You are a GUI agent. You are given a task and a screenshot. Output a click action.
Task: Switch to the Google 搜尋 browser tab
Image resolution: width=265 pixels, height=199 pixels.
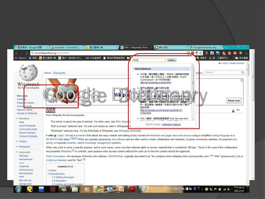point(31,48)
